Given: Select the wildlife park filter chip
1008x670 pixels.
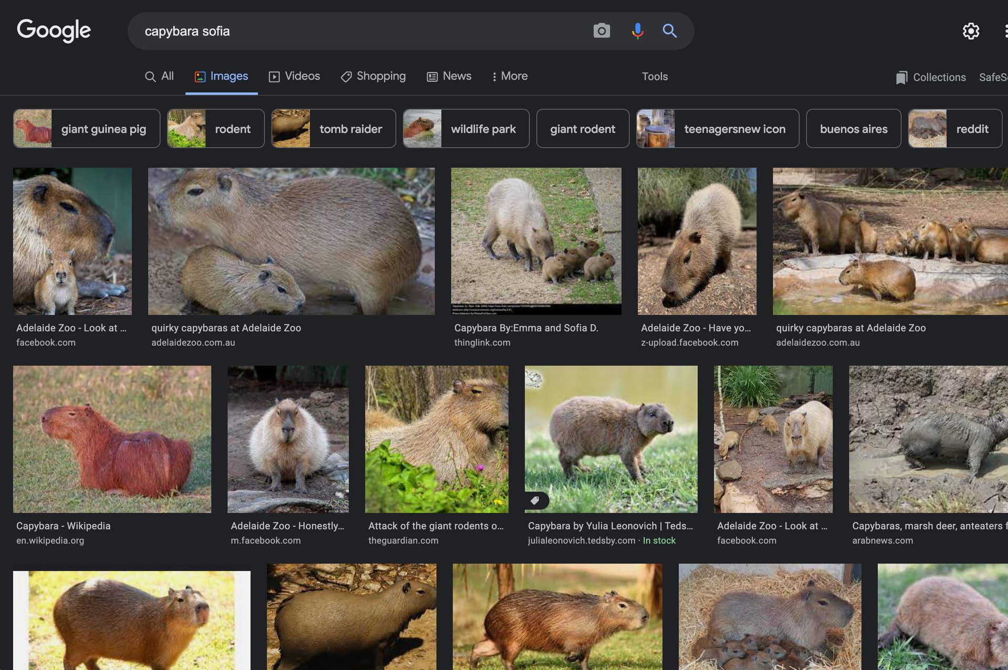Looking at the screenshot, I should pos(466,129).
